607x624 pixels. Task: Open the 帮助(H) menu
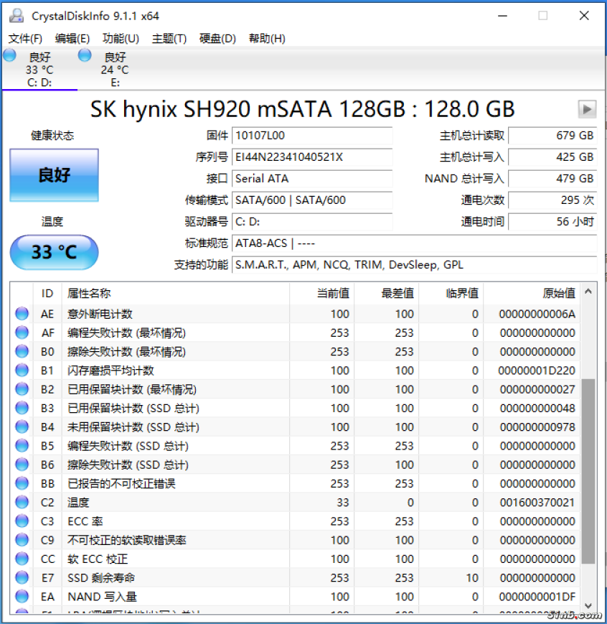pyautogui.click(x=267, y=39)
